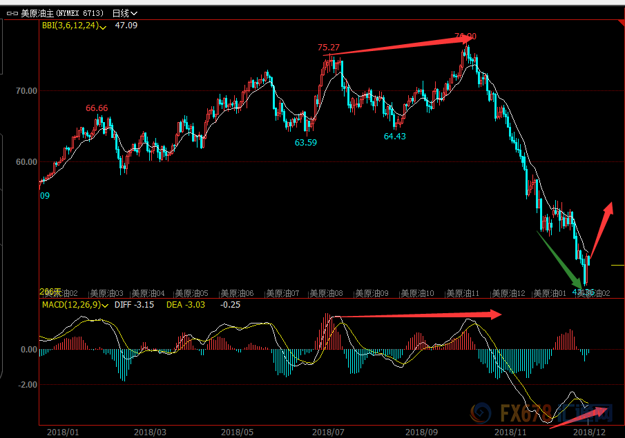Click the FX678 watermark logo
The height and width of the screenshot is (438, 625).
pyautogui.click(x=541, y=413)
